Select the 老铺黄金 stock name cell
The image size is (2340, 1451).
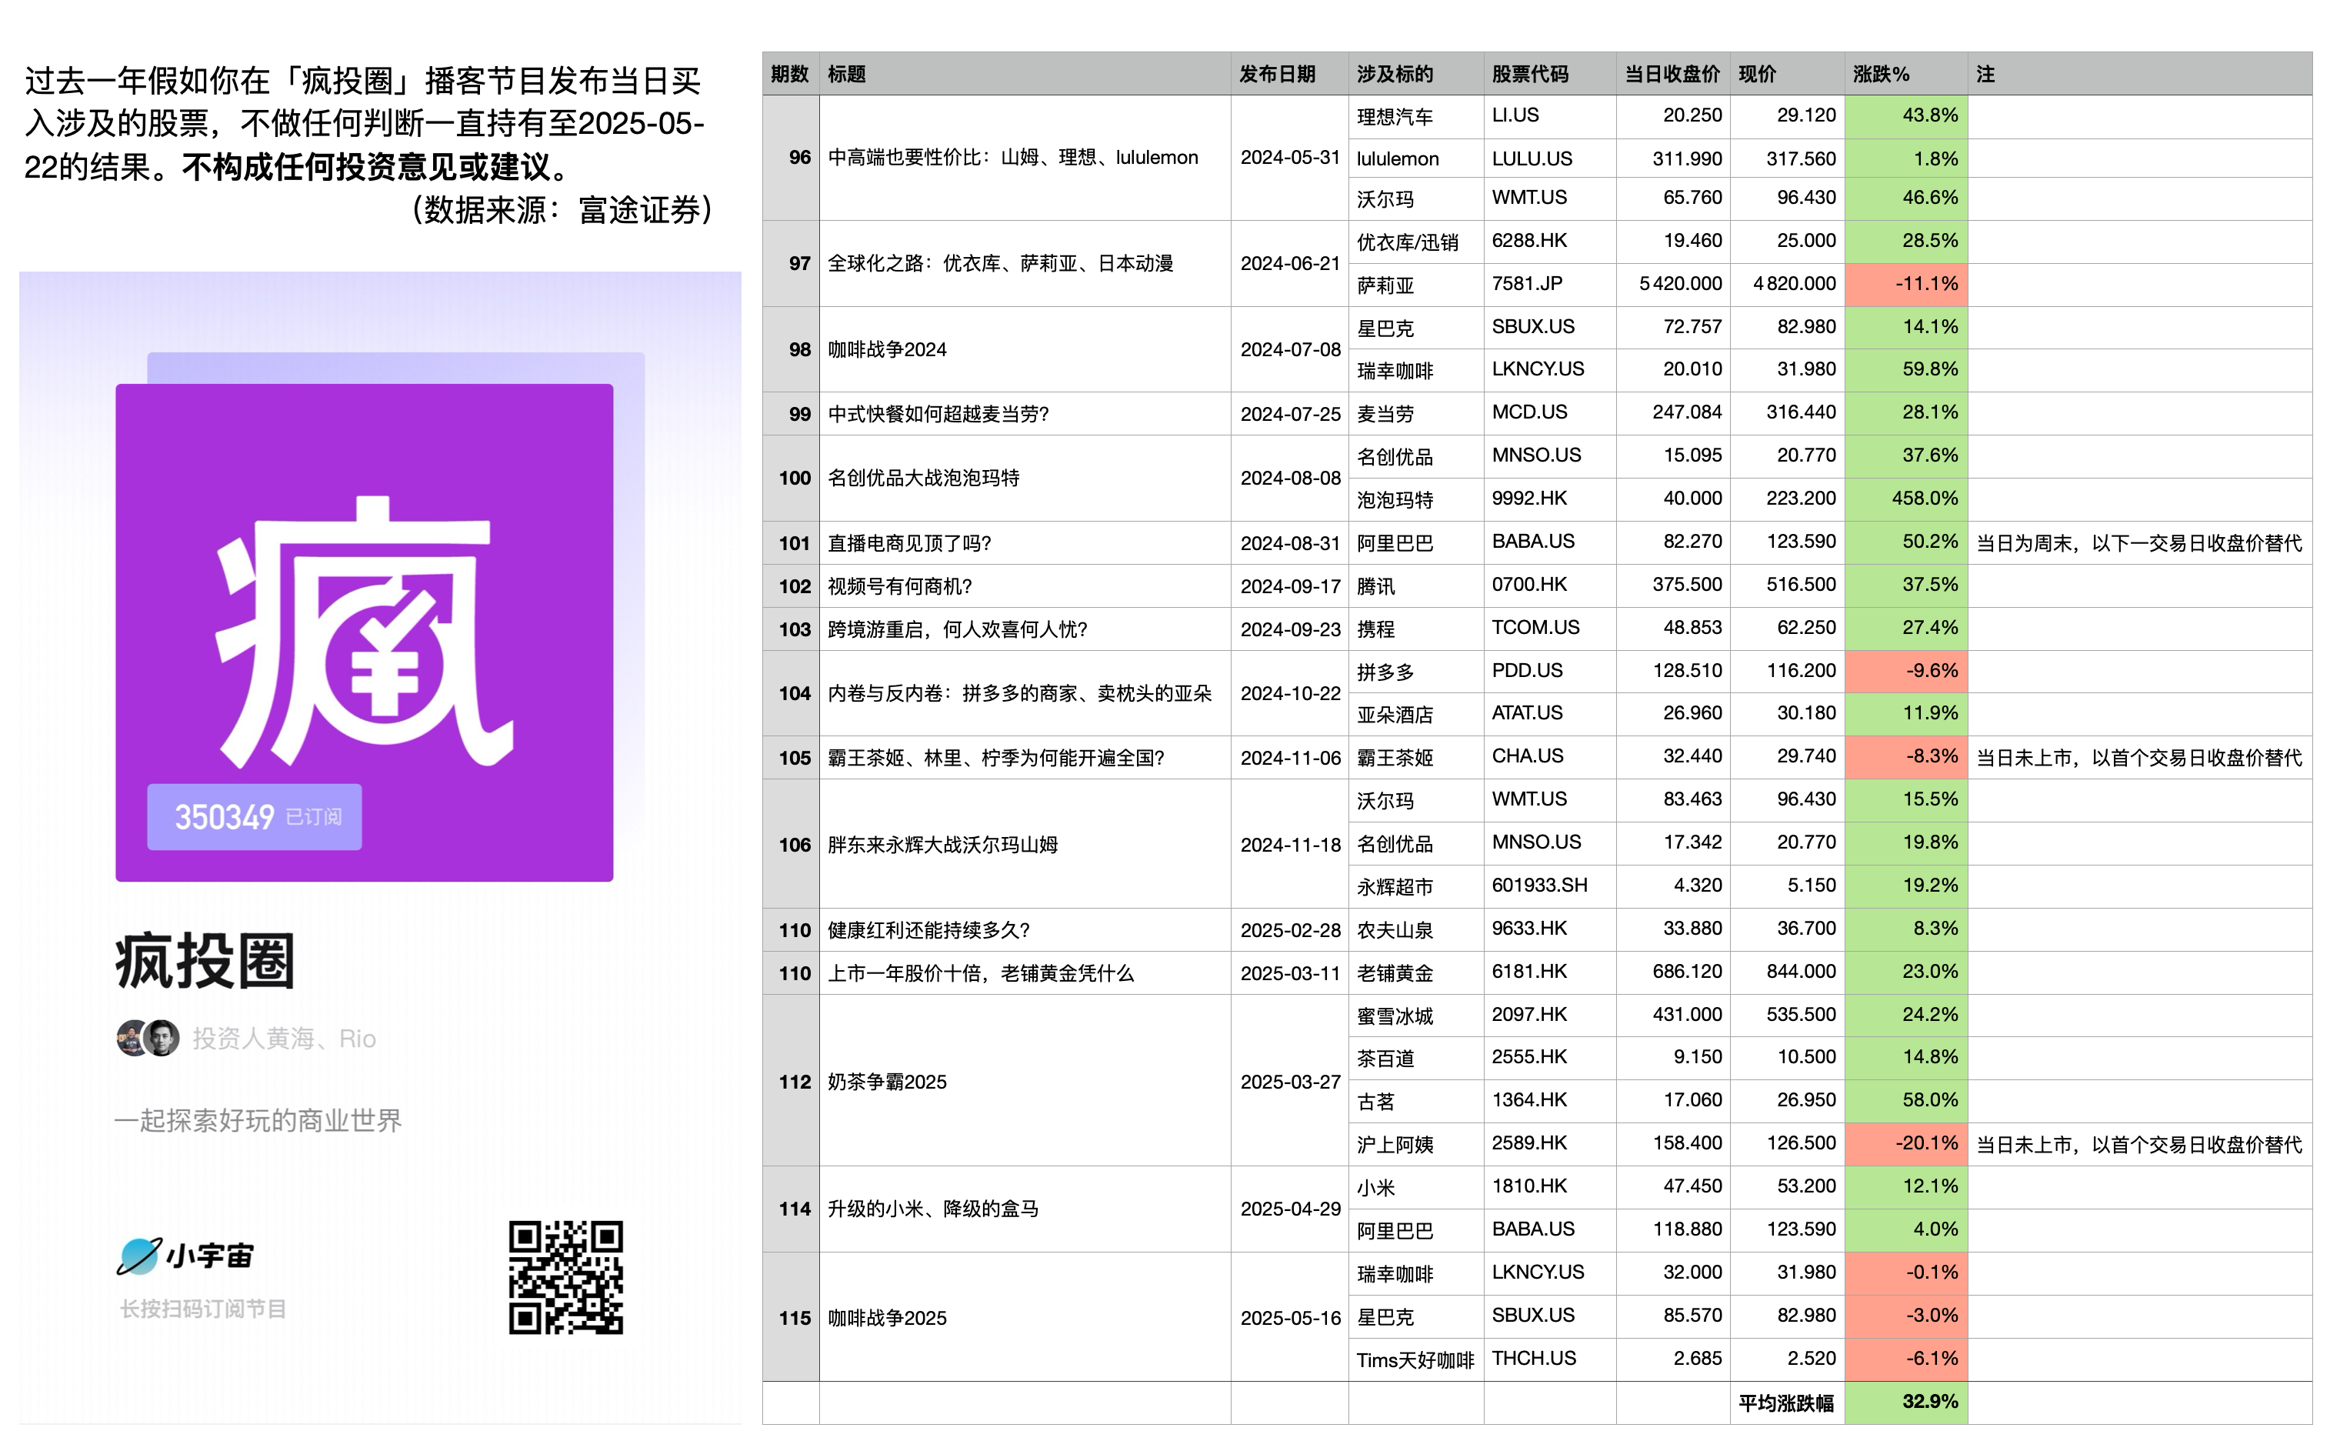[x=1416, y=973]
